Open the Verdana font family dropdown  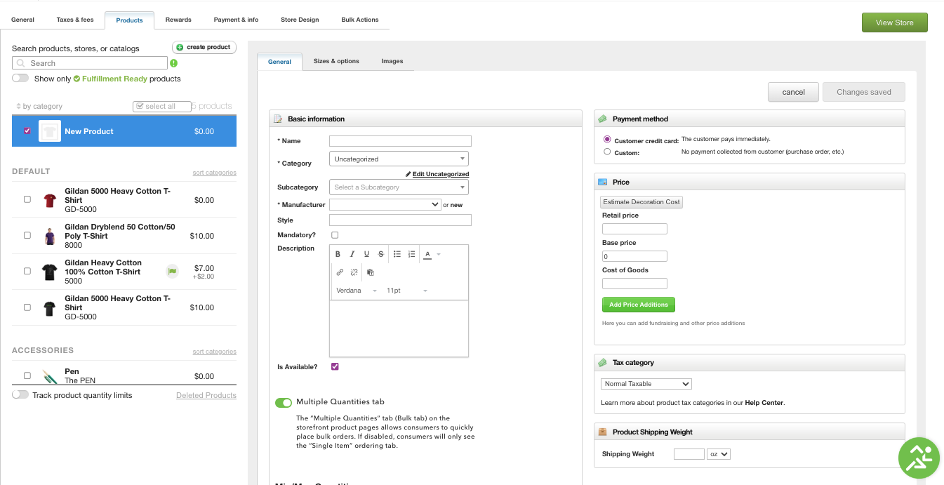point(356,291)
